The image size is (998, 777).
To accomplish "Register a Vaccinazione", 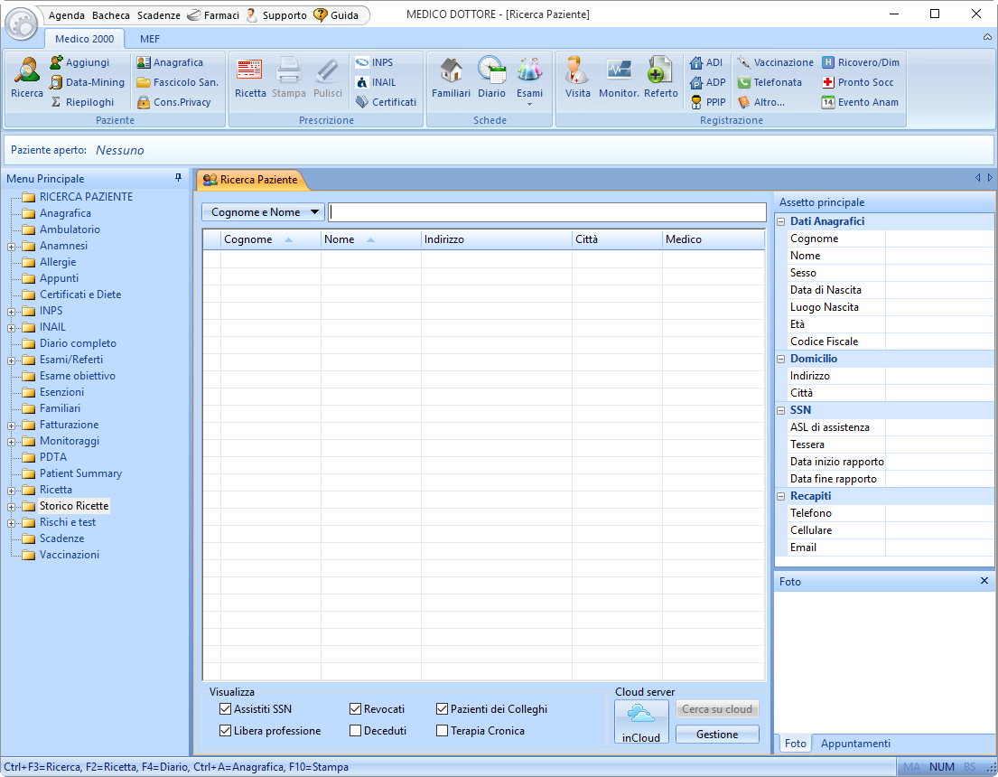I will coord(775,62).
